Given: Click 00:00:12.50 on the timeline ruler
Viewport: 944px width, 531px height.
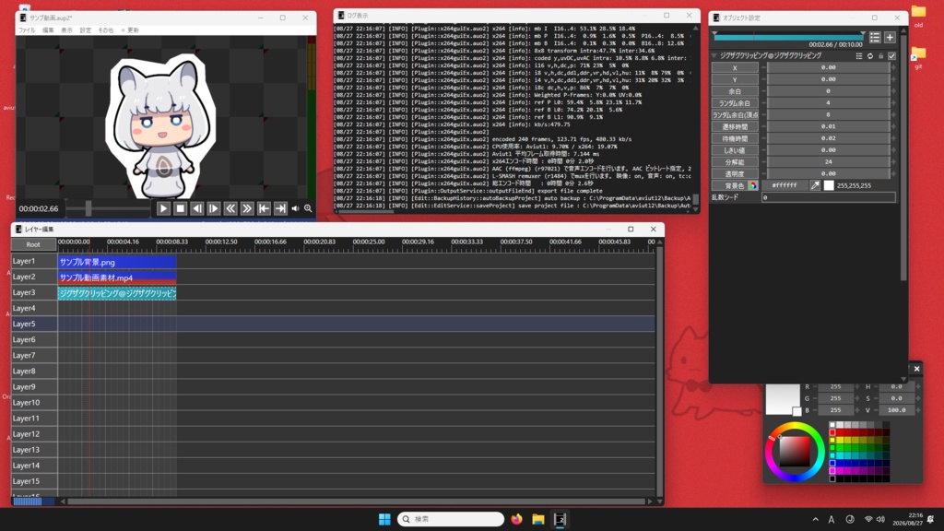Looking at the screenshot, I should (x=221, y=242).
